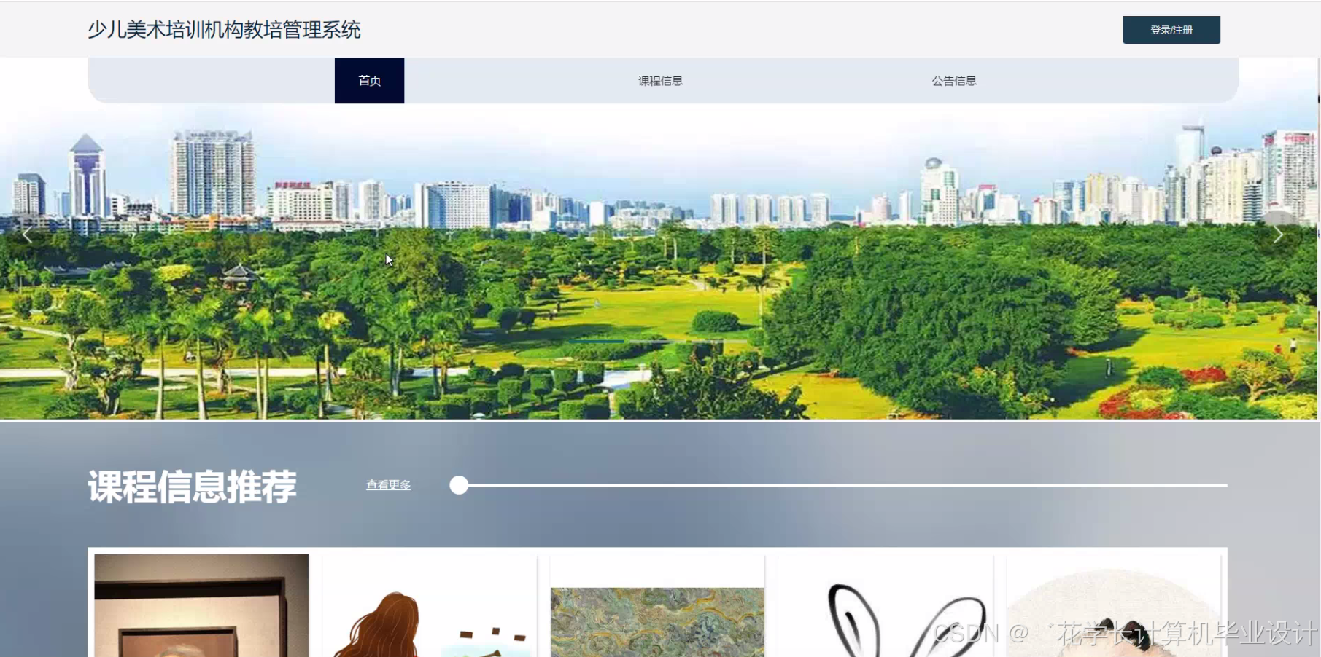This screenshot has width=1321, height=657.
Task: Show next carousel banner with right arrow
Action: (x=1277, y=235)
